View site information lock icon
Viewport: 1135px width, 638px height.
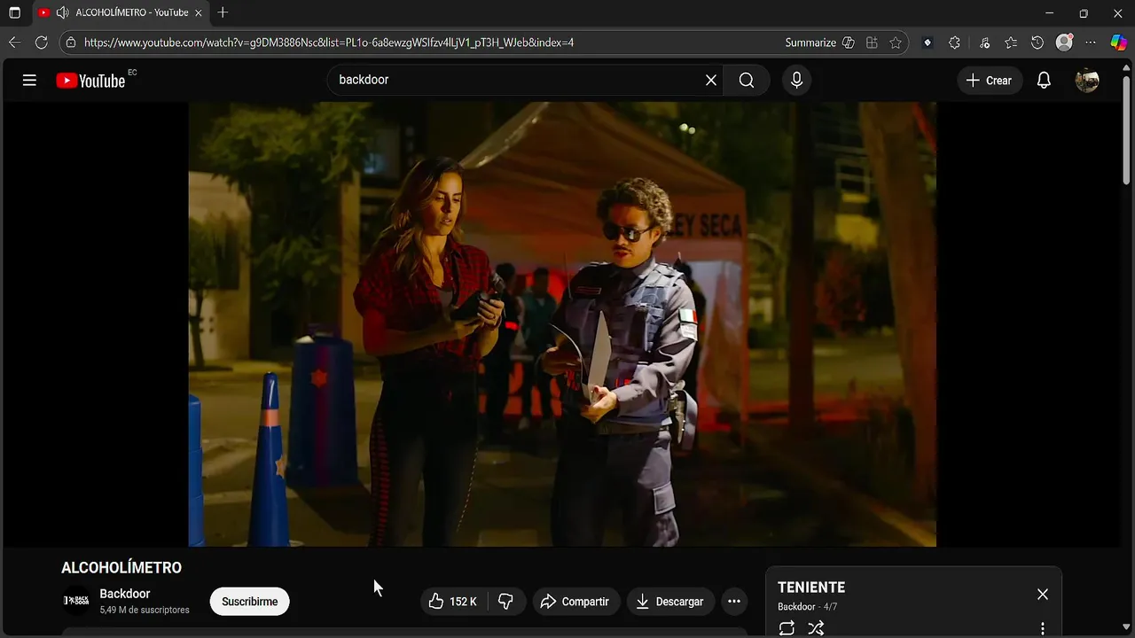(x=71, y=43)
